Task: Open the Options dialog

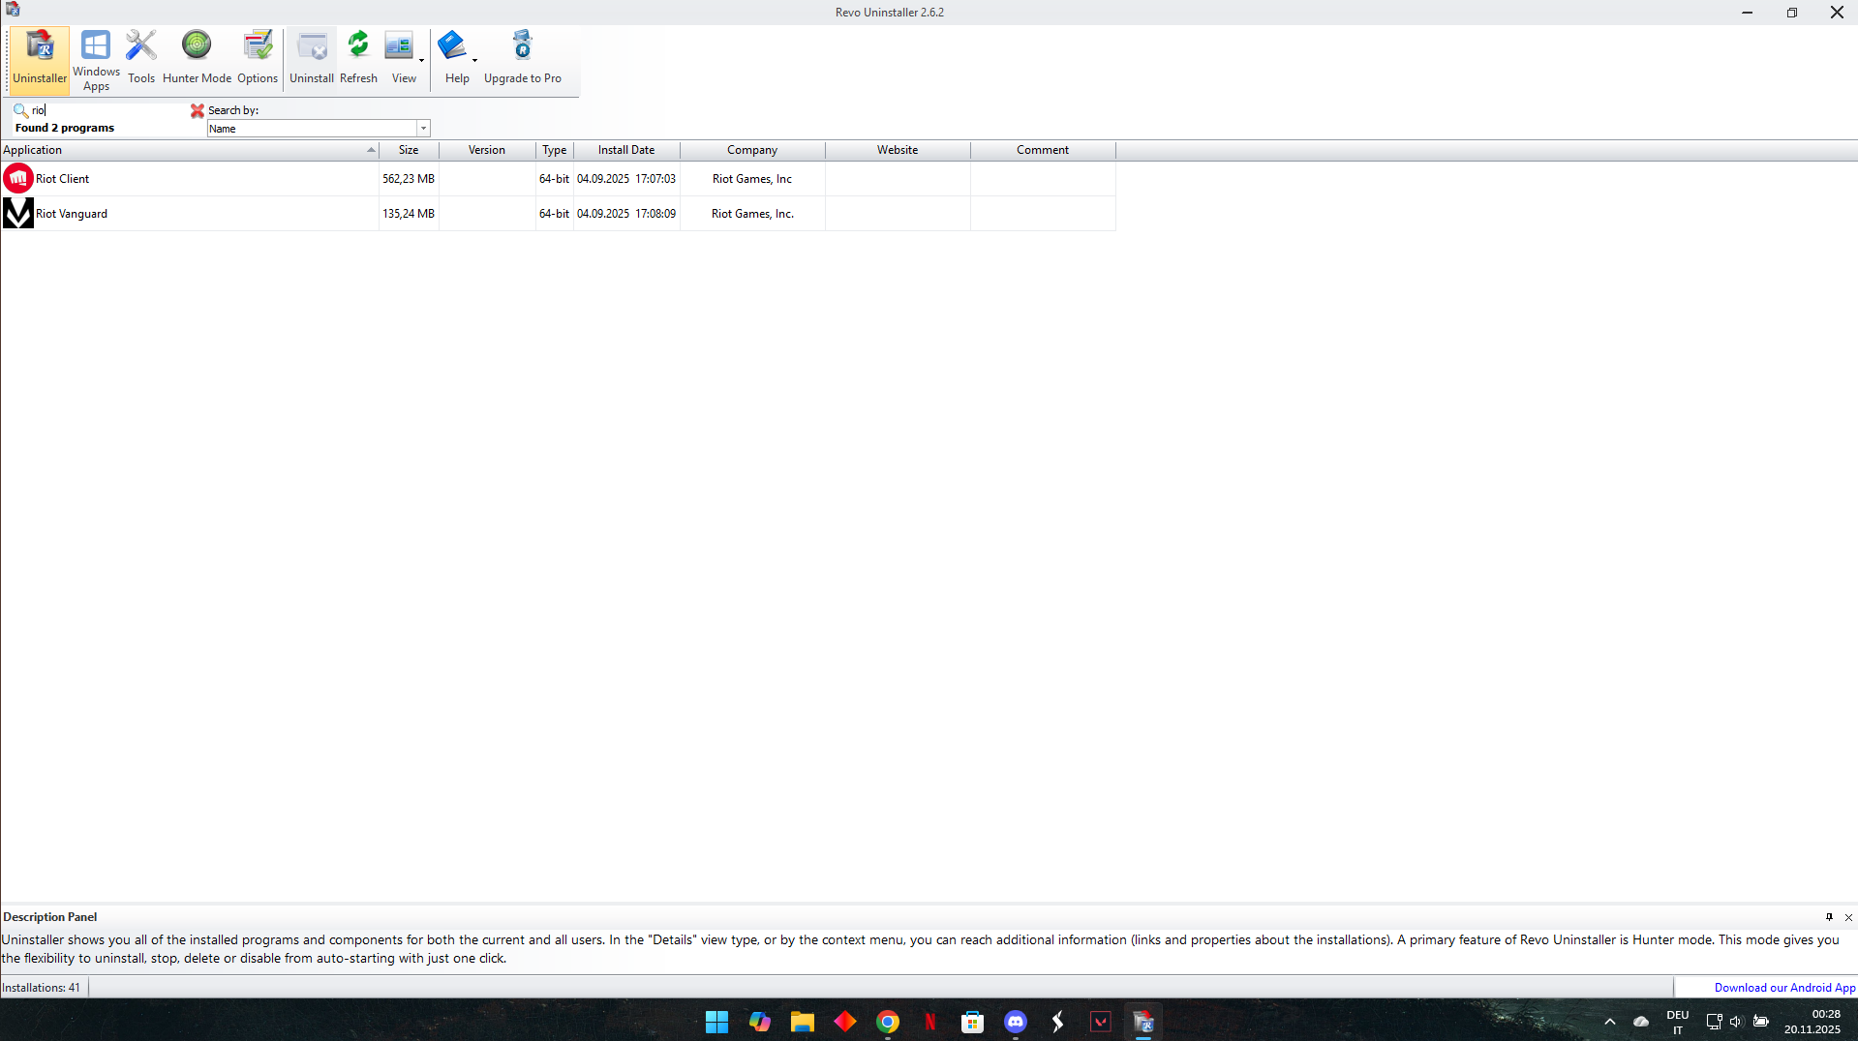Action: point(258,60)
